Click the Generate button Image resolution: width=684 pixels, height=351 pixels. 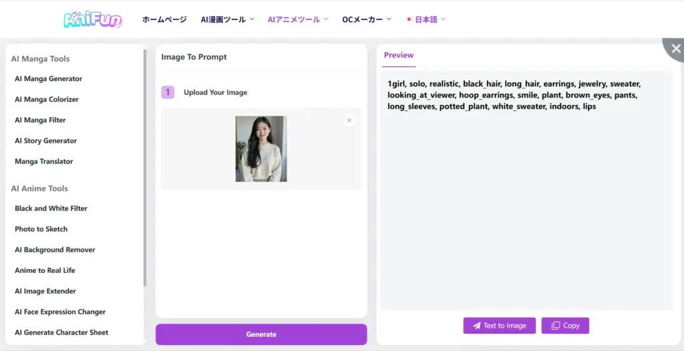click(x=261, y=334)
